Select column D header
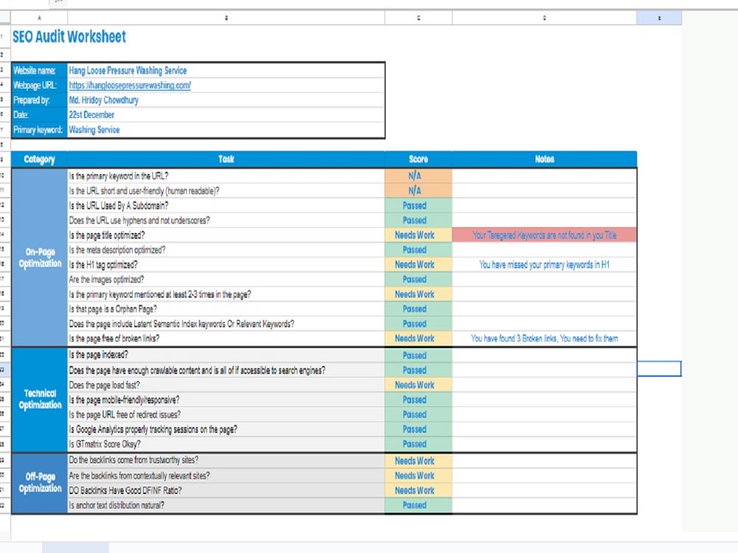Image resolution: width=738 pixels, height=553 pixels. coord(545,18)
